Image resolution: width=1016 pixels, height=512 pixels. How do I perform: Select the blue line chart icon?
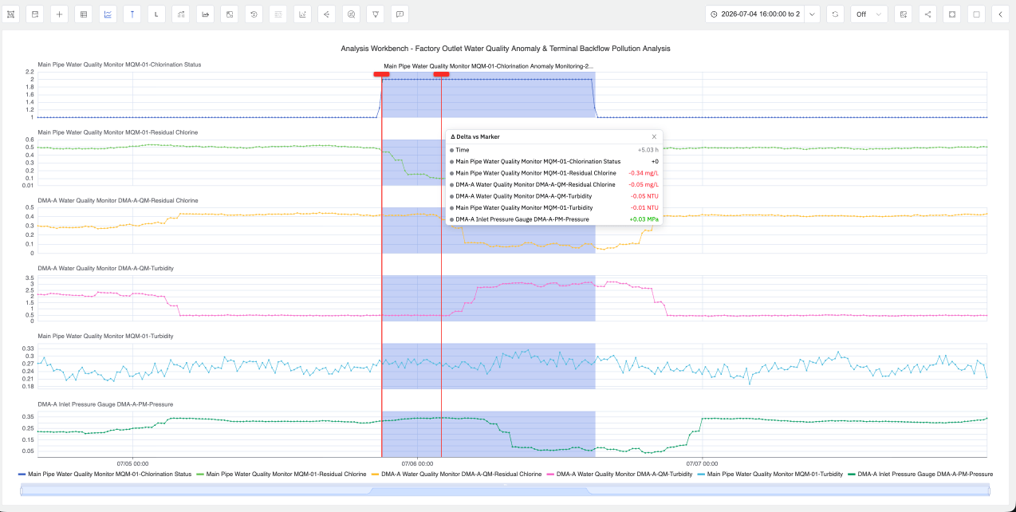[x=108, y=14]
